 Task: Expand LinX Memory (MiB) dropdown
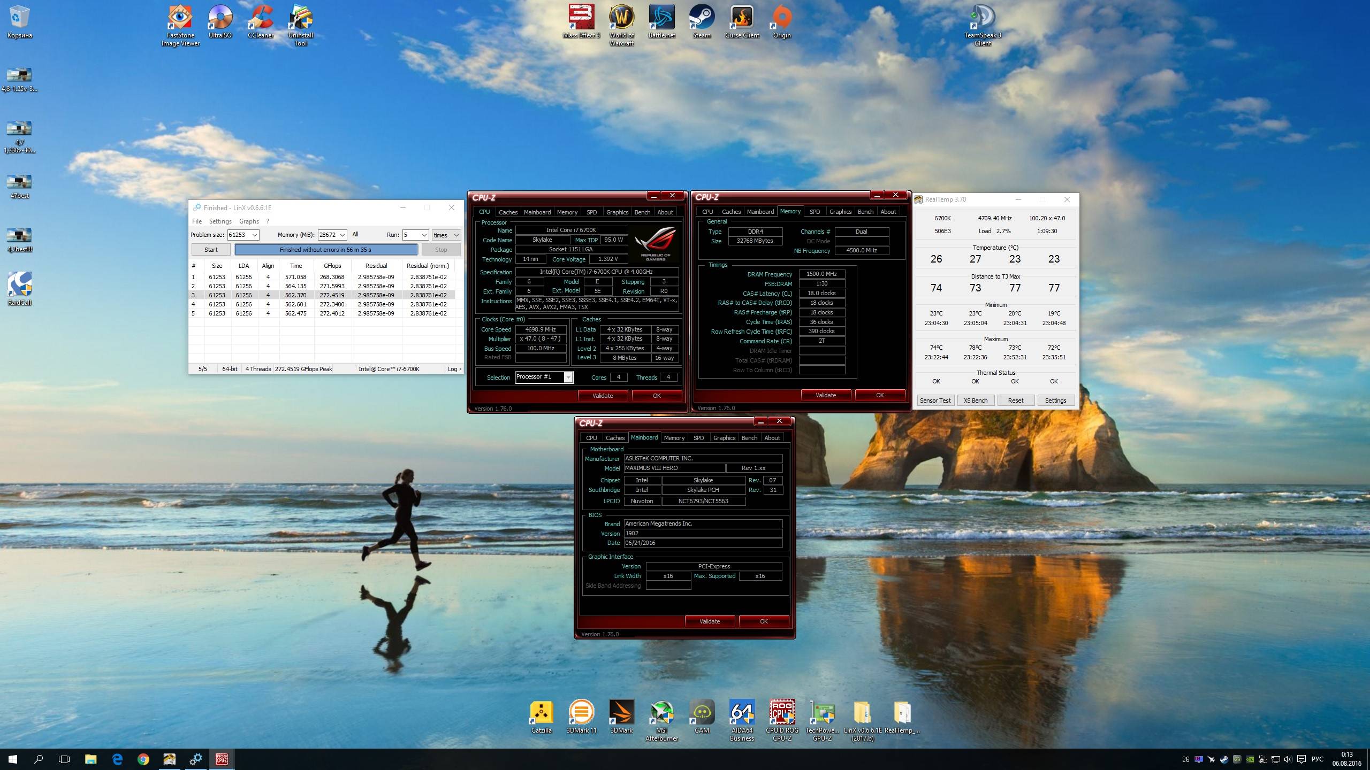[342, 235]
